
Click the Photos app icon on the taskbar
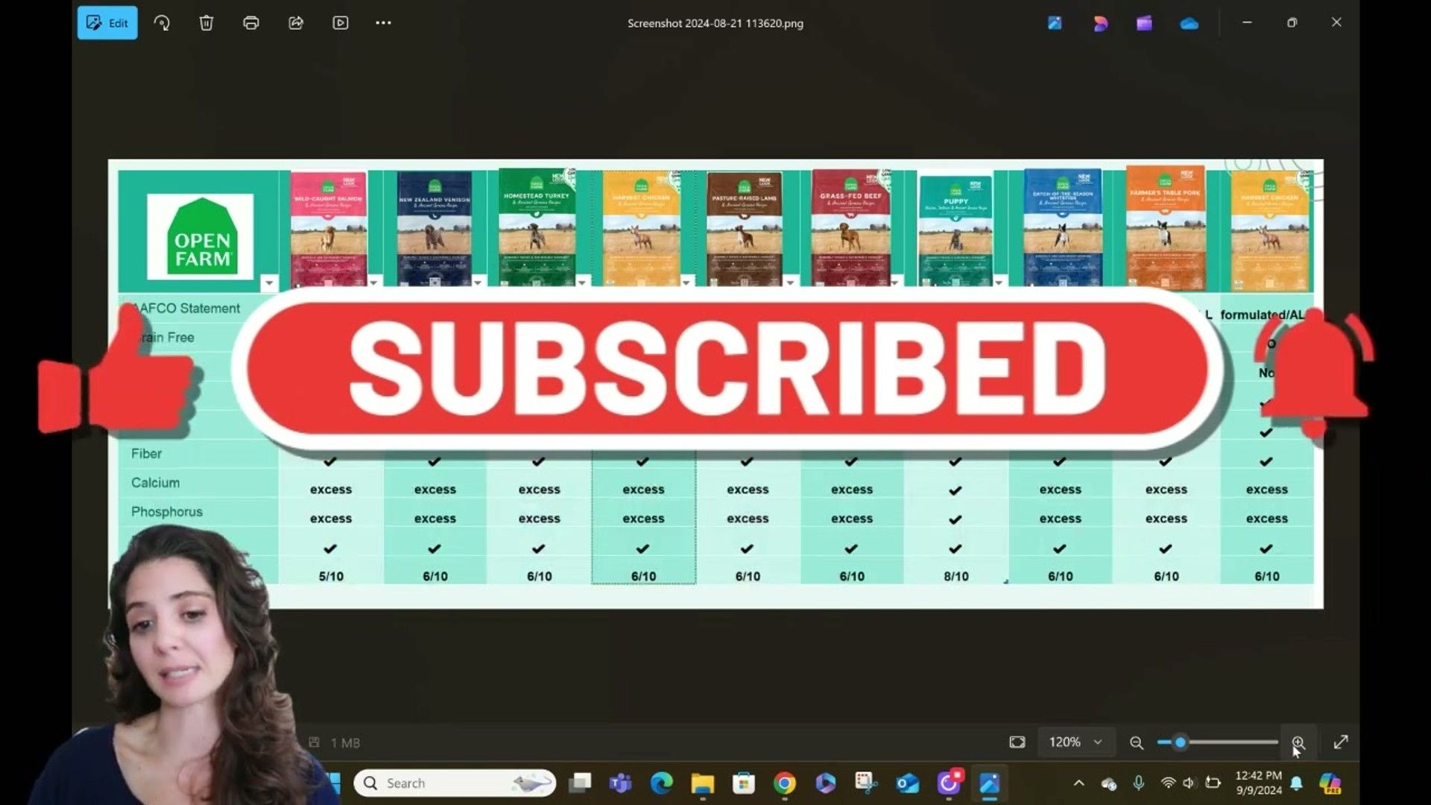coord(990,783)
